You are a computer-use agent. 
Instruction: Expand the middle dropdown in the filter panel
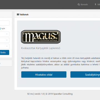pos(4,40)
